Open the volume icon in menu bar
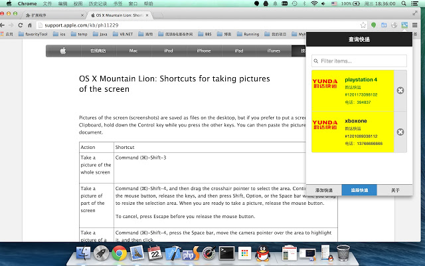This screenshot has width=425, height=266. coord(323,3)
